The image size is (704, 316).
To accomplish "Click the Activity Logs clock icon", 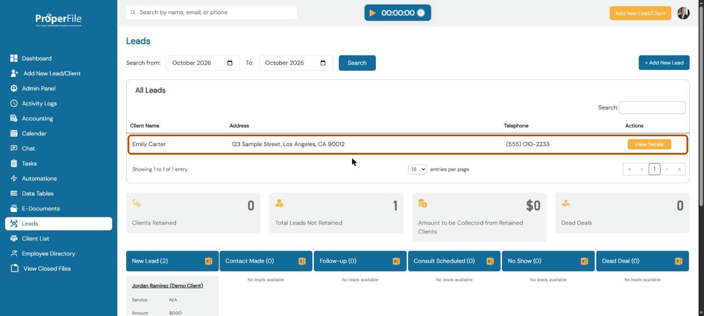I will 14,103.
